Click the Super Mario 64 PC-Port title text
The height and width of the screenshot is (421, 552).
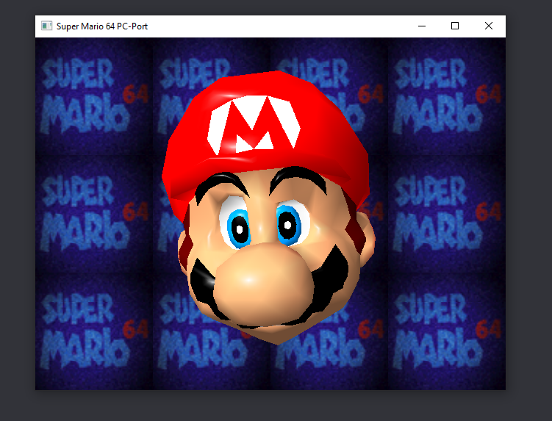[102, 26]
